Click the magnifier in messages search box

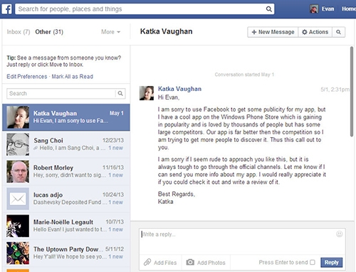(x=120, y=93)
